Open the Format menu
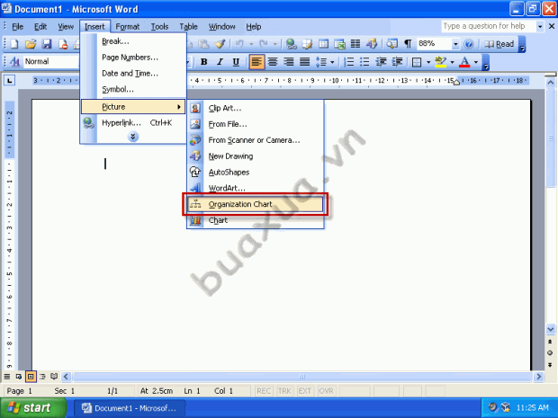The image size is (558, 418). point(128,27)
